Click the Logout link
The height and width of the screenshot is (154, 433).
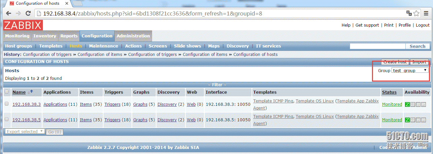coord(423,25)
